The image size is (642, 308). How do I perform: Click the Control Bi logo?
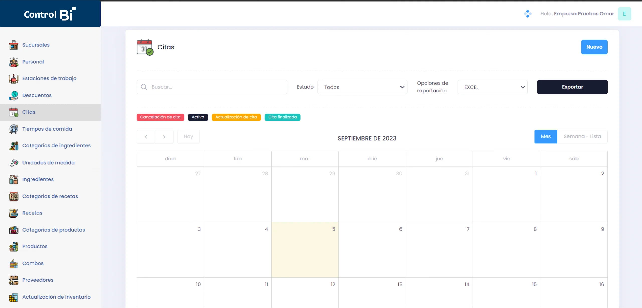point(50,14)
